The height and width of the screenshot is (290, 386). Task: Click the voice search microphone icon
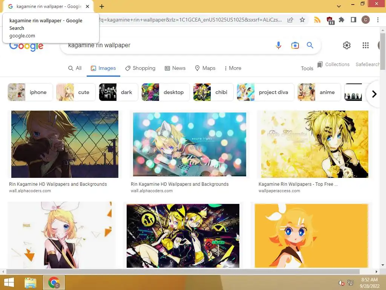click(279, 45)
